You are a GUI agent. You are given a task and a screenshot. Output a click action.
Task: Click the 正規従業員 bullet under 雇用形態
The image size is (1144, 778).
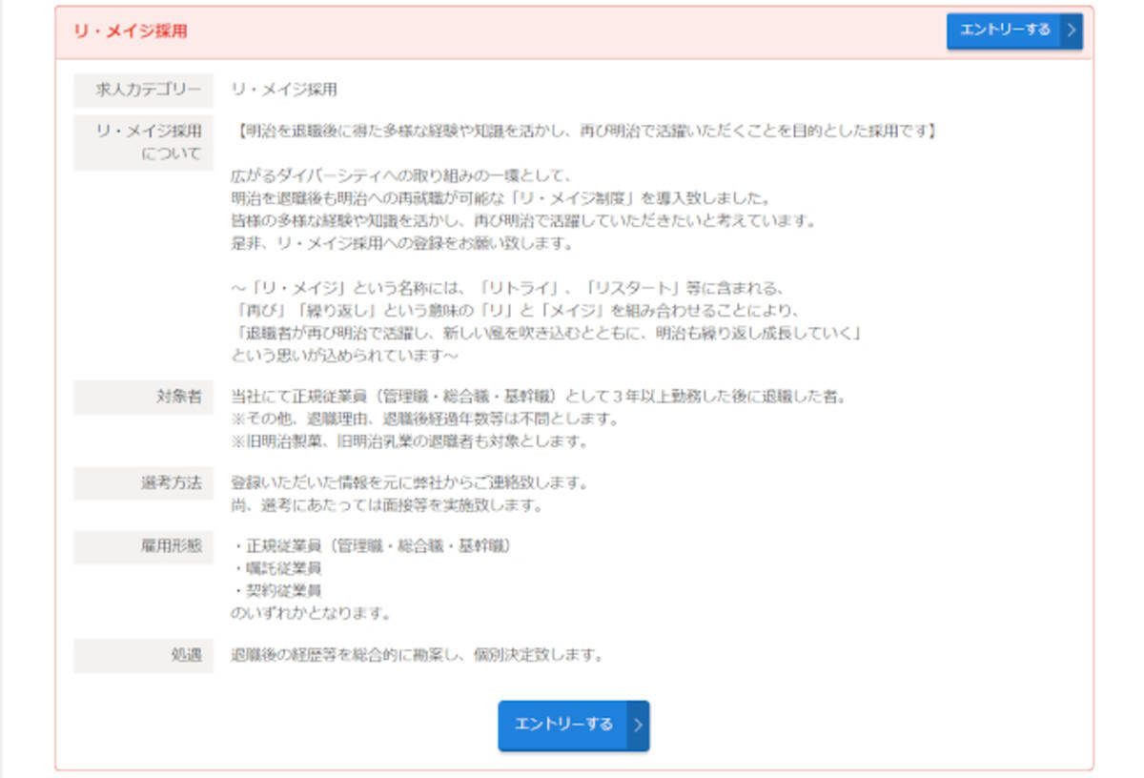(373, 546)
